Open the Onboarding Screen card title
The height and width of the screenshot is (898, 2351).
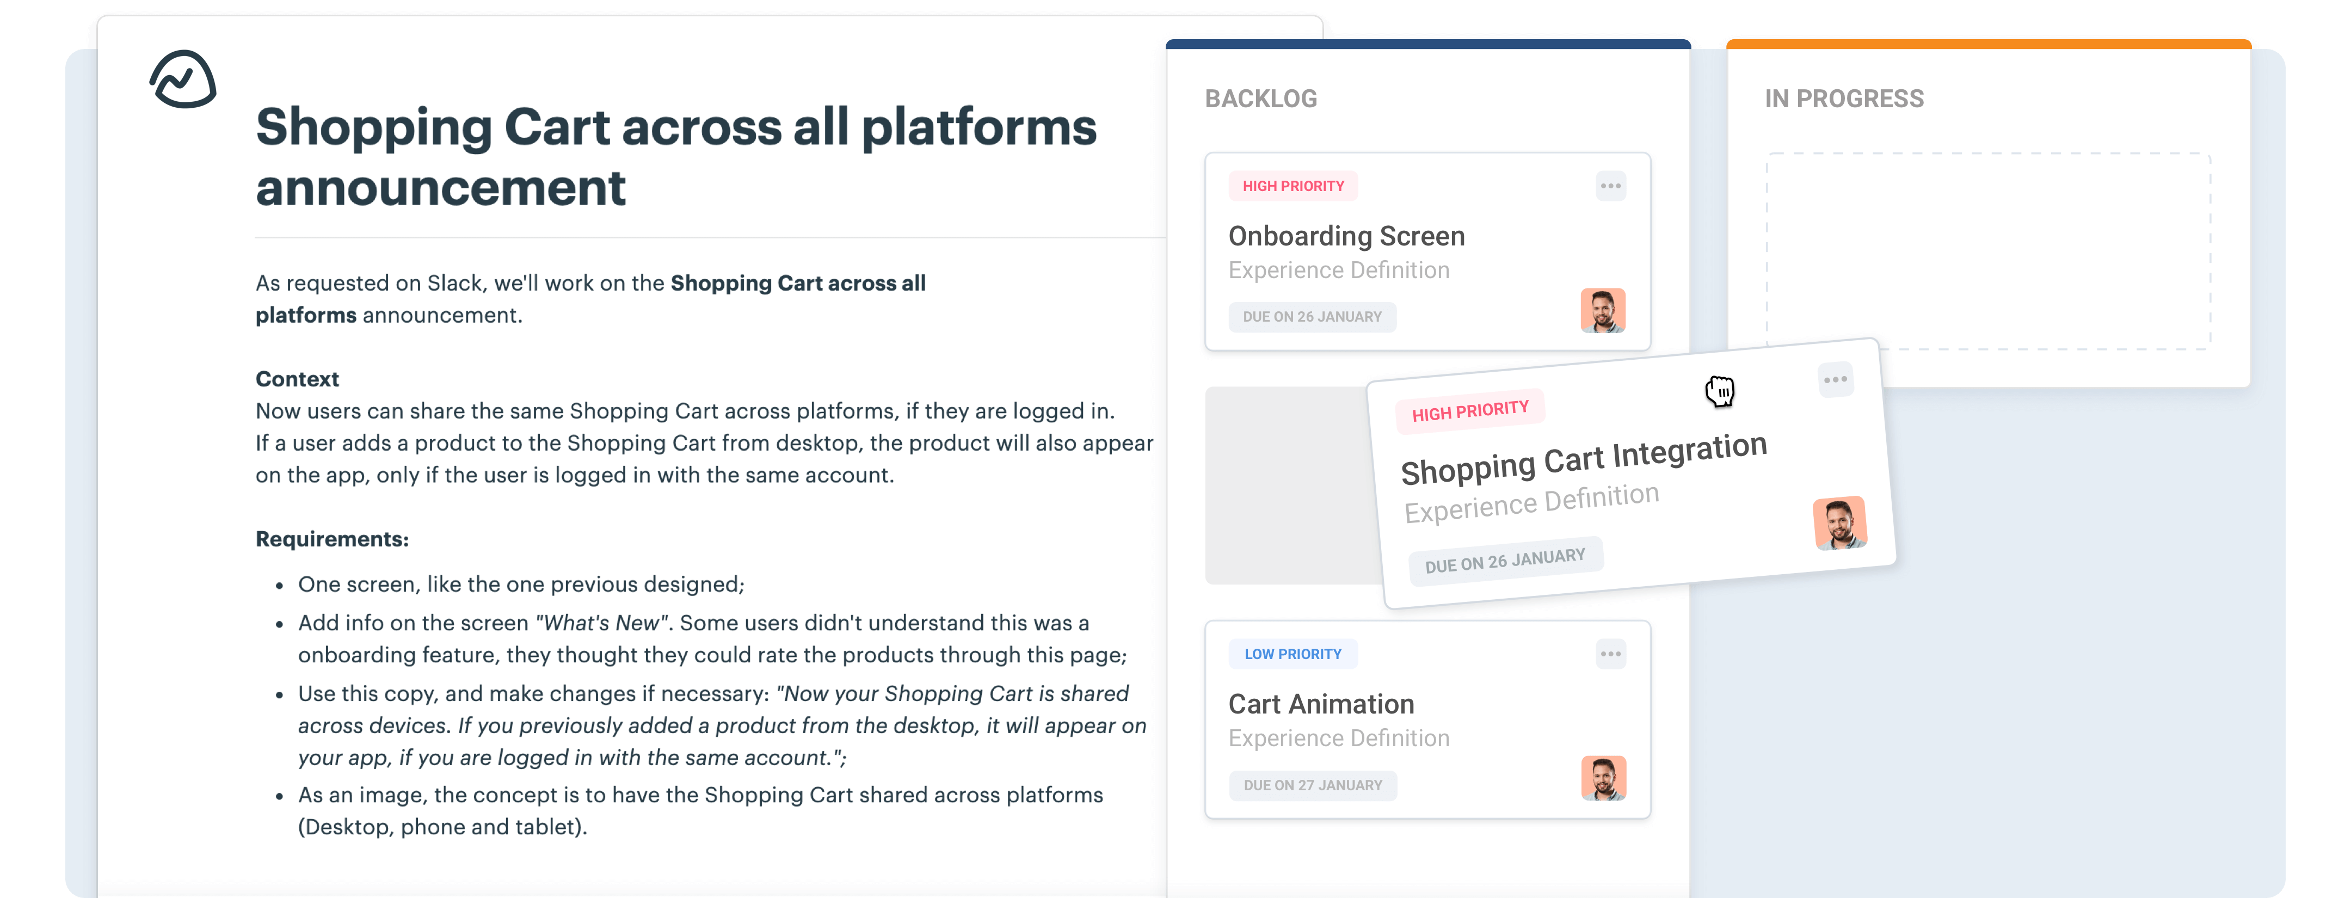[1346, 236]
